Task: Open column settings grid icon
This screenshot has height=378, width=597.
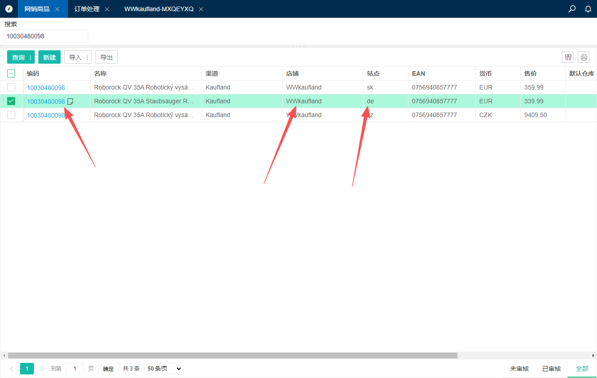Action: coord(568,57)
